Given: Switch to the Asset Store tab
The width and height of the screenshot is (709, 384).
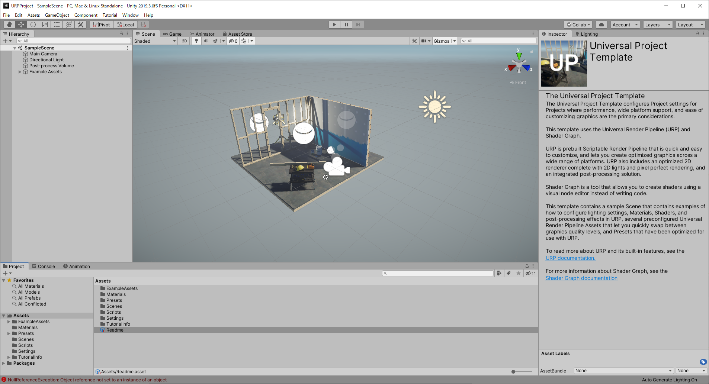Looking at the screenshot, I should tap(237, 34).
